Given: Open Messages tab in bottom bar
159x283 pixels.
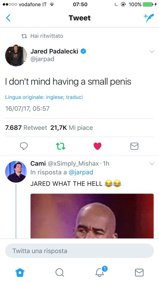Looking at the screenshot, I should (x=139, y=272).
